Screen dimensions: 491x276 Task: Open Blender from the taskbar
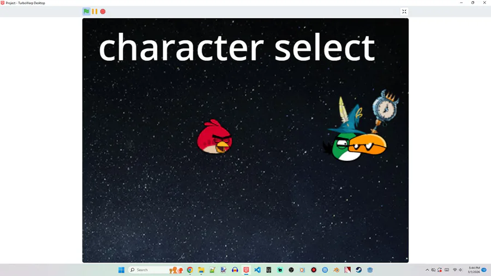pyautogui.click(x=336, y=270)
